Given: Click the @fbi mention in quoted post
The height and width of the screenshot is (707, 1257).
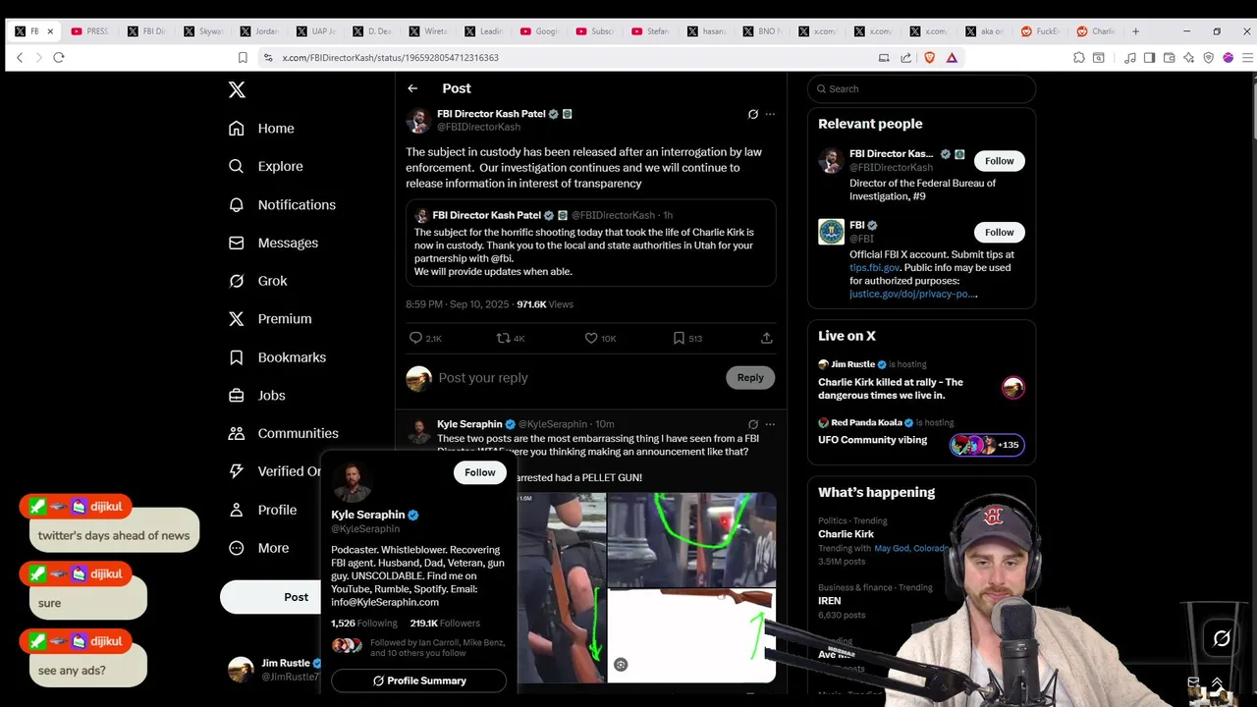Looking at the screenshot, I should (x=502, y=258).
